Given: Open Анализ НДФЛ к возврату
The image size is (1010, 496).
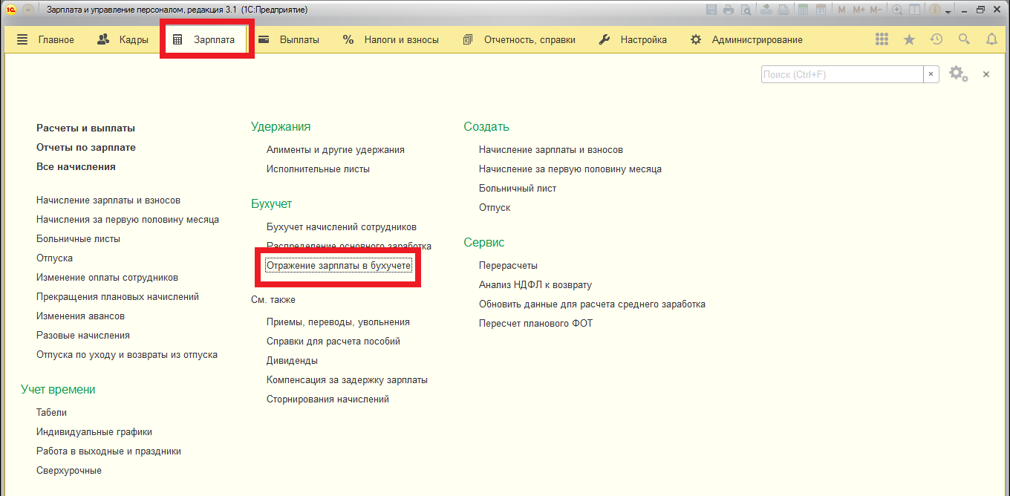Looking at the screenshot, I should pos(535,285).
